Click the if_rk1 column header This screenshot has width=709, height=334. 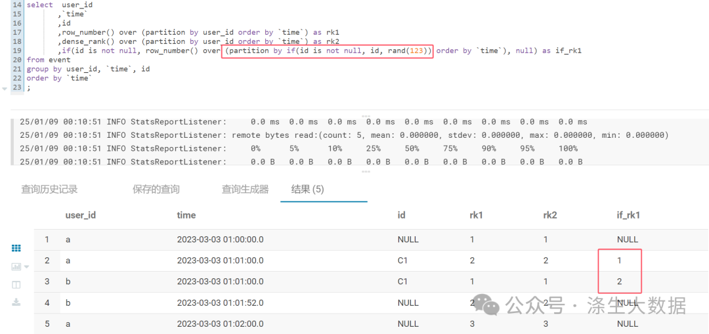click(x=628, y=215)
